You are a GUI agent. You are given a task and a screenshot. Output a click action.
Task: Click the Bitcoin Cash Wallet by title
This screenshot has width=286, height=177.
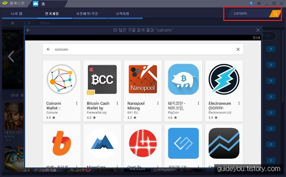(x=98, y=106)
